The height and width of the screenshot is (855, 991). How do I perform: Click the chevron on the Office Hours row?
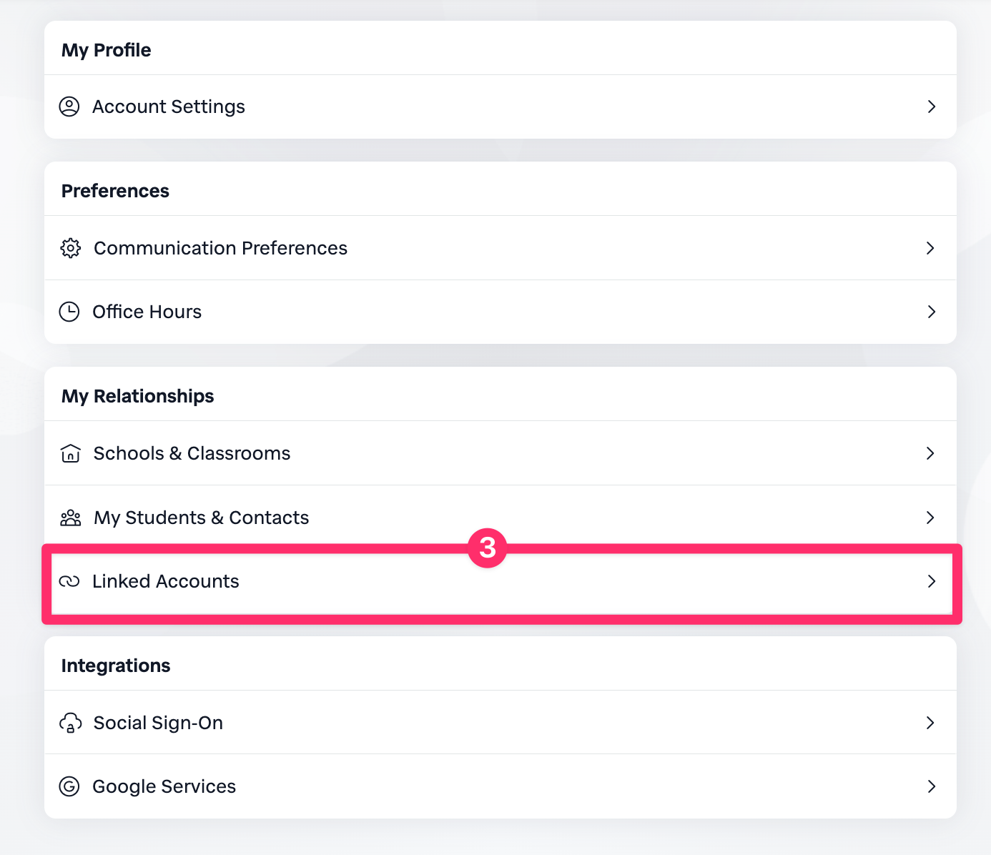tap(932, 312)
